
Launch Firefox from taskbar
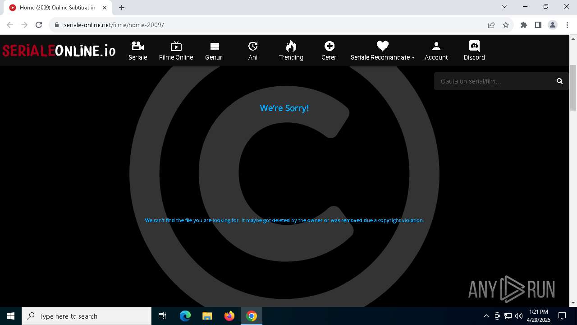[229, 316]
